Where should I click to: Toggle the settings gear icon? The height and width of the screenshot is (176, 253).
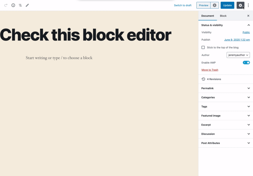pos(240,5)
